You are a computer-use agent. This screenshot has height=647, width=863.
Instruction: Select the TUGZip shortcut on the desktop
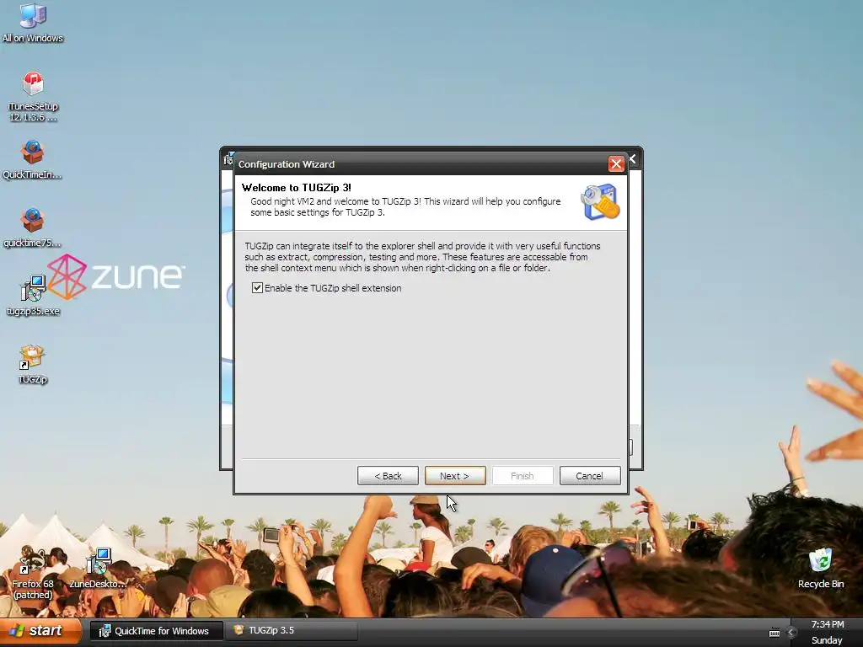point(33,364)
